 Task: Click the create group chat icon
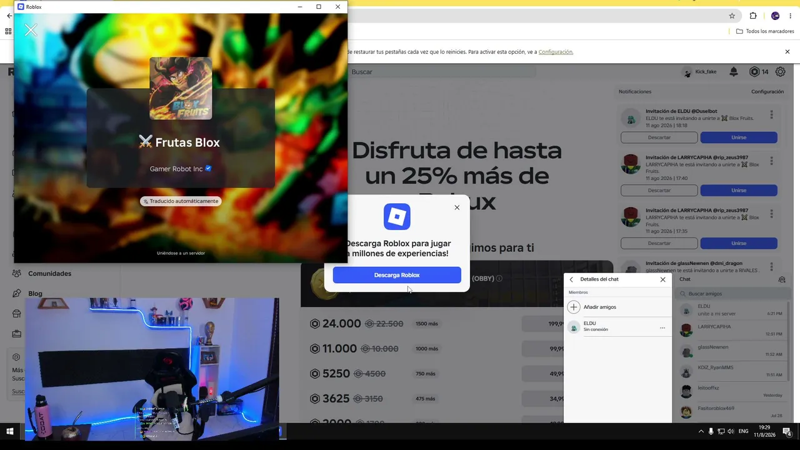(x=782, y=279)
